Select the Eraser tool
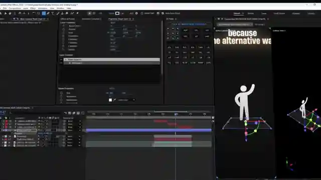 click(67, 13)
